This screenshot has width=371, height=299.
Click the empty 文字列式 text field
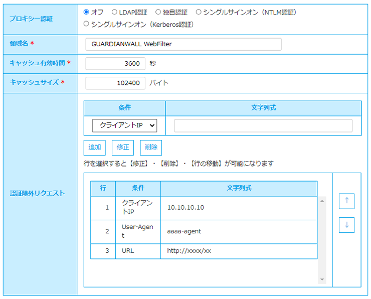263,125
